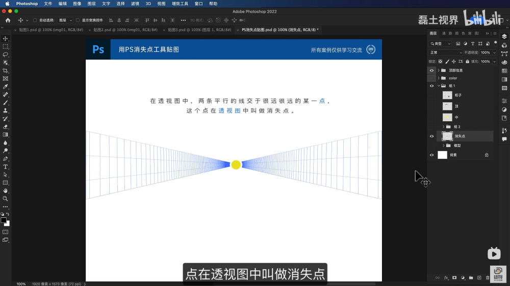This screenshot has height=286, width=510.
Task: Hide the 消失点 layer
Action: pyautogui.click(x=431, y=136)
